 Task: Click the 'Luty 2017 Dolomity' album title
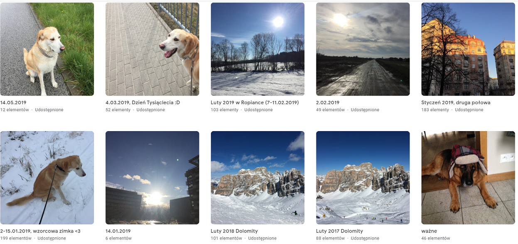[339, 231]
